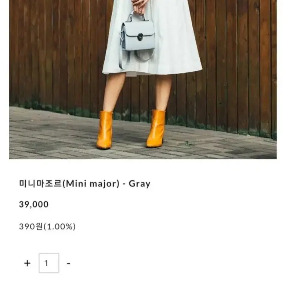Click the quantity field showing 1
286x286 pixels.
coord(49,263)
